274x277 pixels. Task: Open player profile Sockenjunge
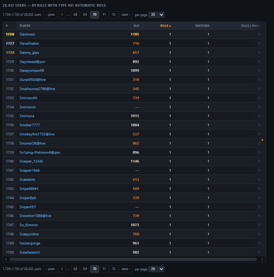(x=30, y=243)
